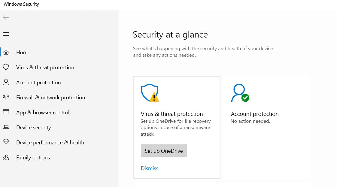Viewport: 337px width, 187px height.
Task: Open Device performance & health
Action: (50, 143)
